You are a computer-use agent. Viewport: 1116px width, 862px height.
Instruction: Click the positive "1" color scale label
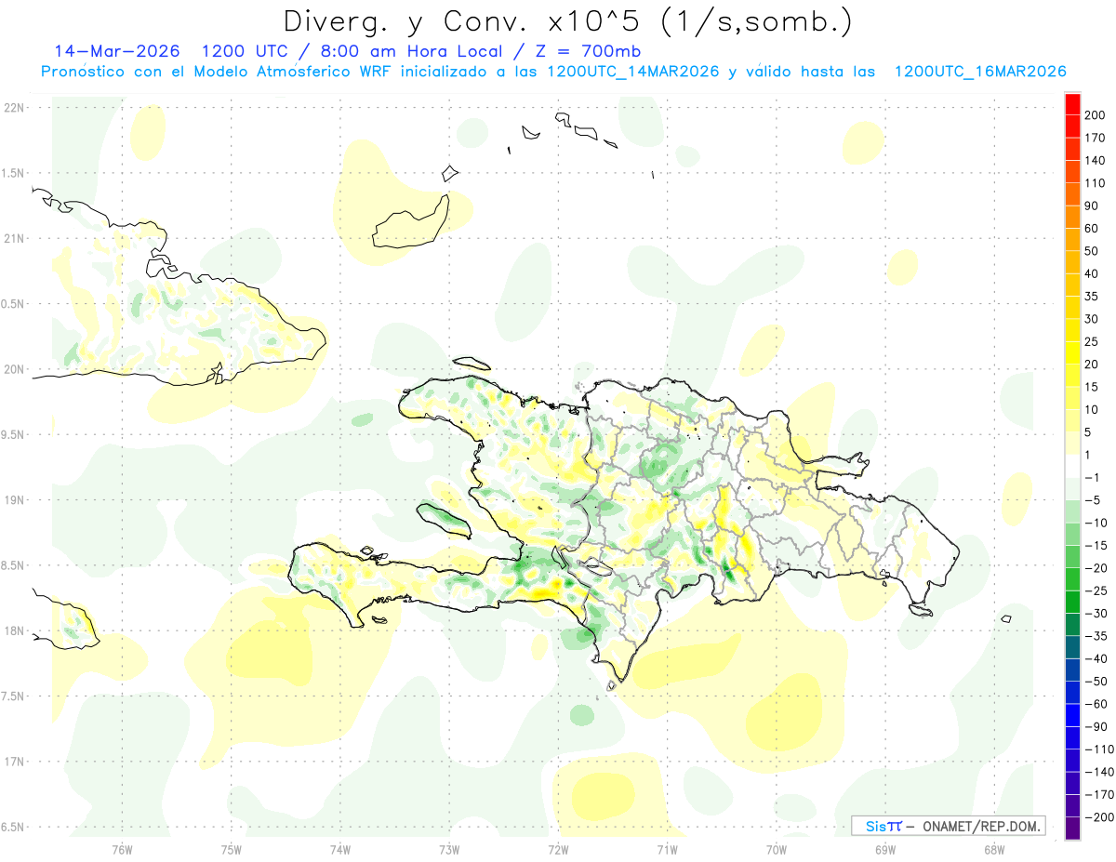(1089, 455)
